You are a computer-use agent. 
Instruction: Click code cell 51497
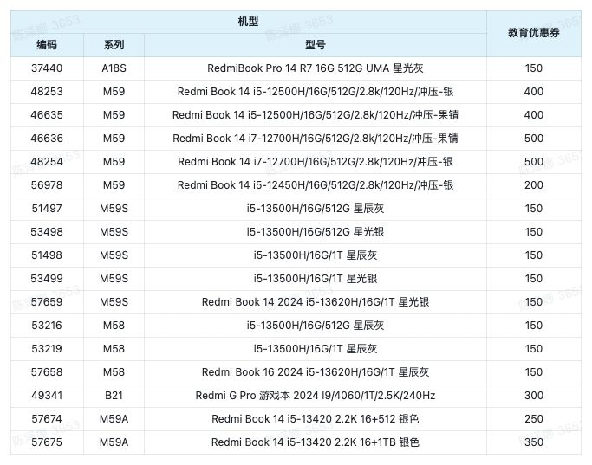47,208
